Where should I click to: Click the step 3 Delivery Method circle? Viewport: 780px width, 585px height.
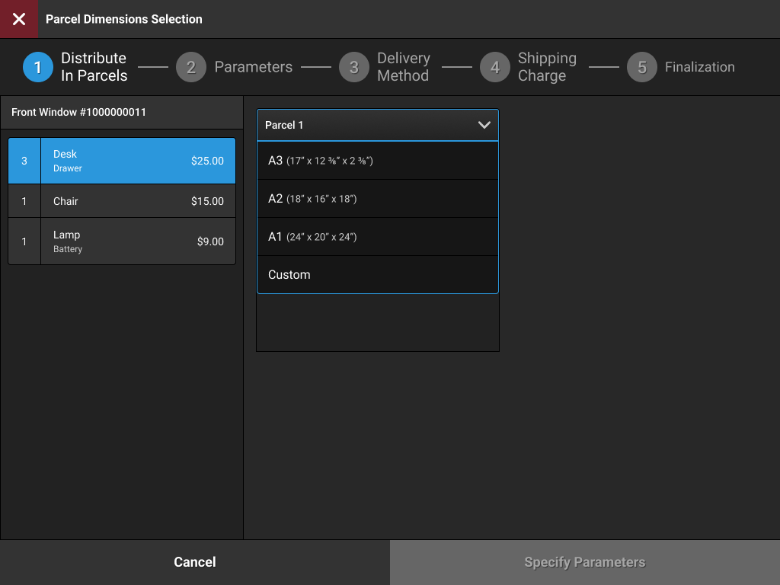coord(354,67)
